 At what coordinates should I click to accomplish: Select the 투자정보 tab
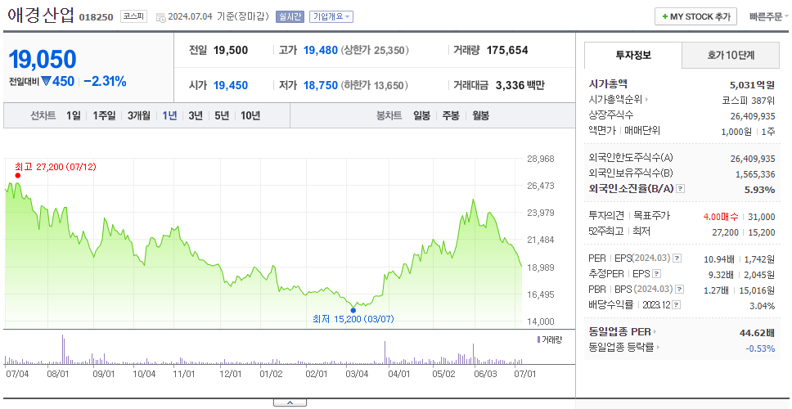click(633, 55)
